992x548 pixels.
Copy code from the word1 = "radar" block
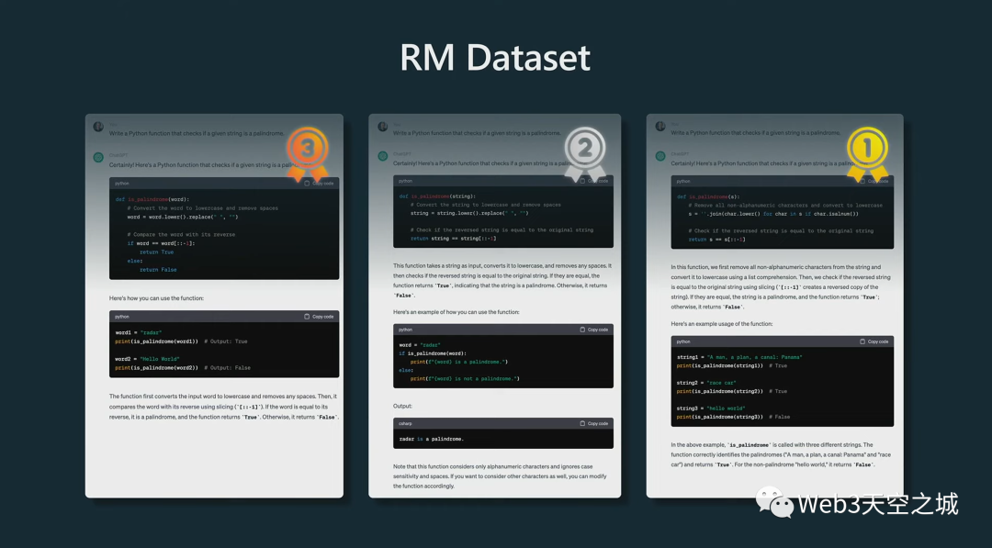tap(319, 317)
